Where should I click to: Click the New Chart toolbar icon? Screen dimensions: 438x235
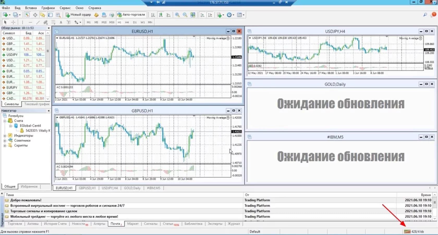pyautogui.click(x=5, y=15)
